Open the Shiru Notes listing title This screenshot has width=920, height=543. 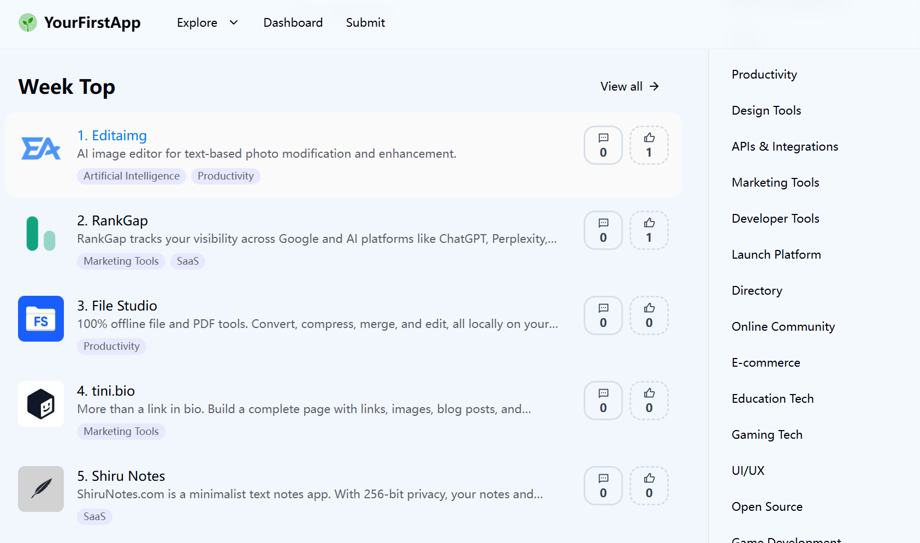point(121,476)
